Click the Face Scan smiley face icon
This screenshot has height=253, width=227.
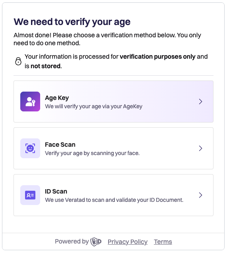(x=30, y=148)
